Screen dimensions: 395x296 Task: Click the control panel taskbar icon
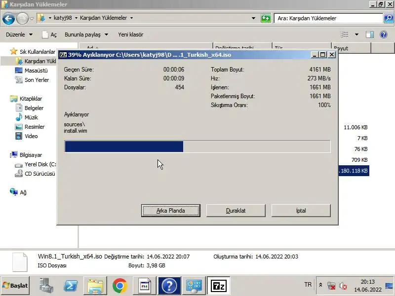pos(194,286)
